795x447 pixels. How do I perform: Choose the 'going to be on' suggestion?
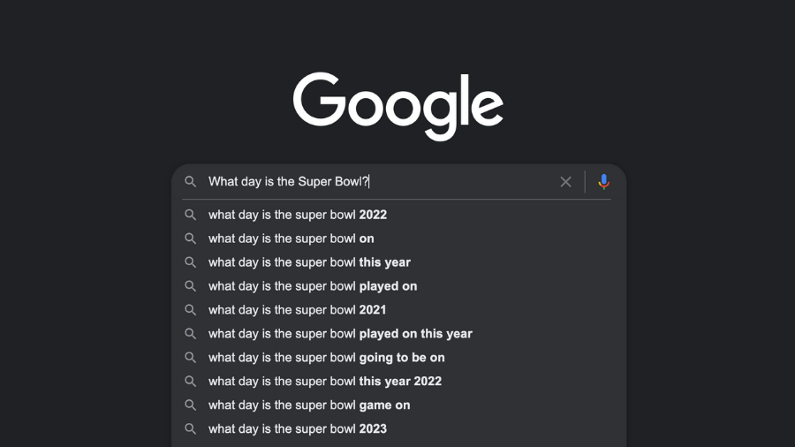pyautogui.click(x=327, y=358)
